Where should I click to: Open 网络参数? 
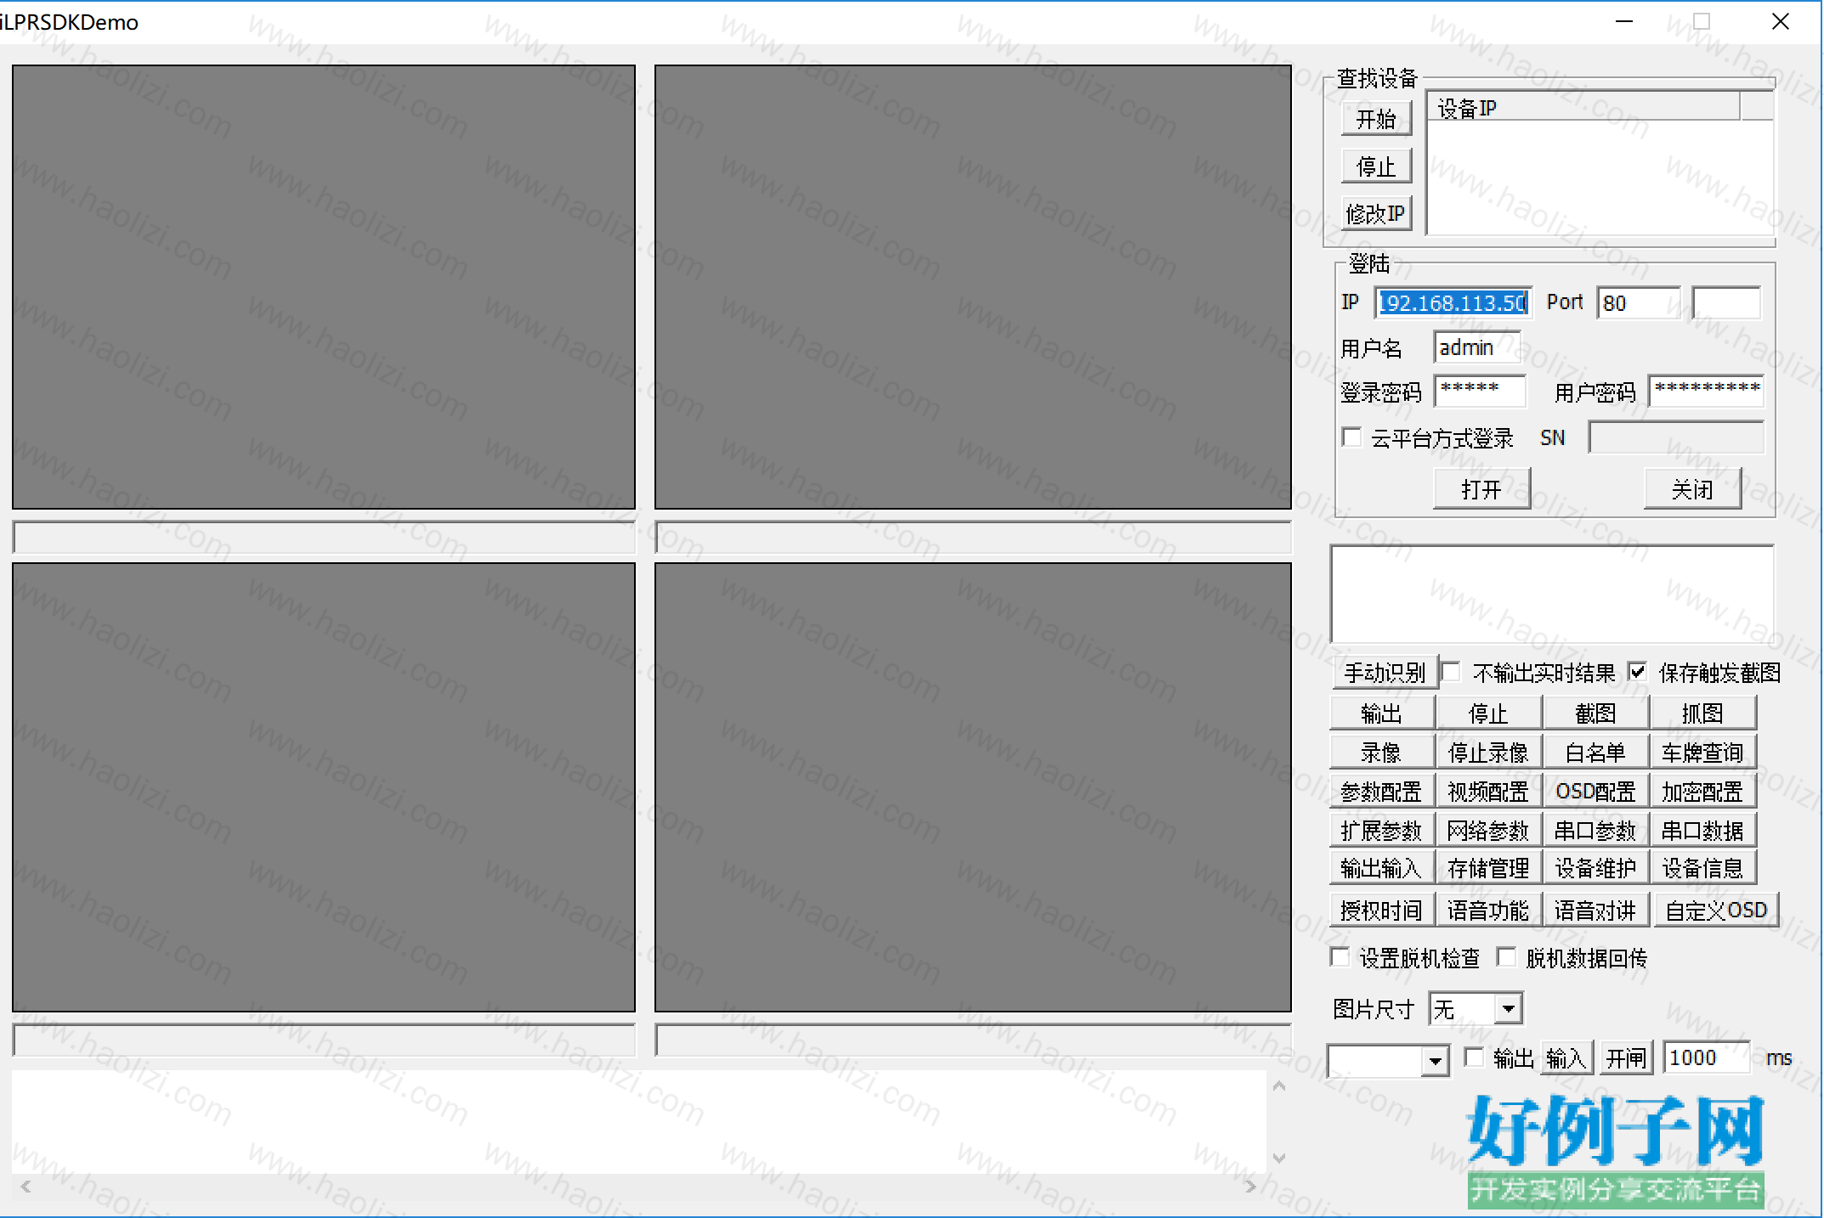[x=1489, y=829]
